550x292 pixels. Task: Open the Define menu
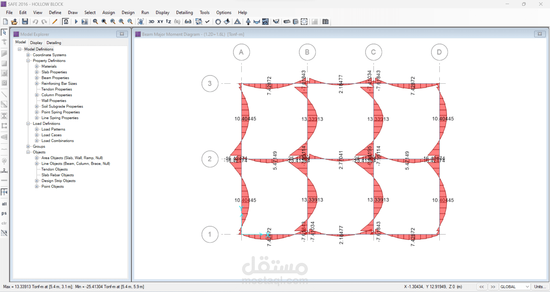(55, 13)
